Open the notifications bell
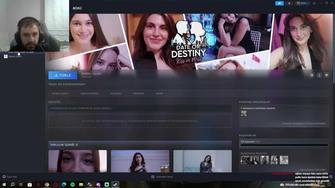 [x=289, y=3]
